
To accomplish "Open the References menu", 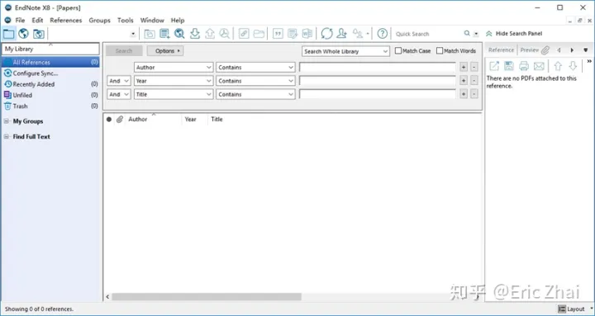I will coord(66,21).
